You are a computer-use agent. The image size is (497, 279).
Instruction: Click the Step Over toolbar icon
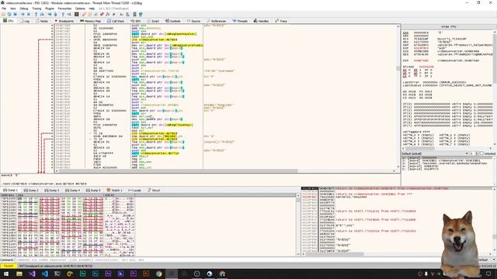pyautogui.click(x=42, y=15)
